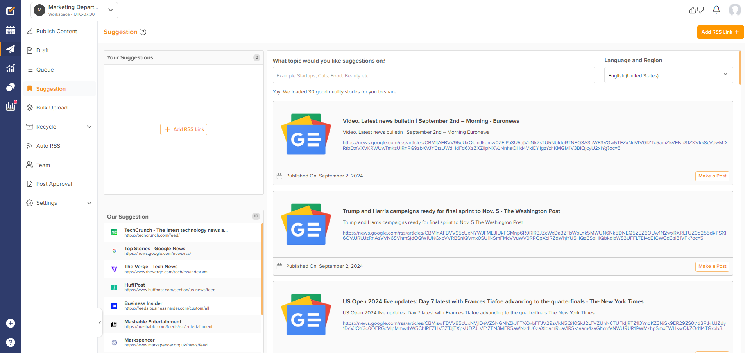Click the Markspencer feed icon
This screenshot has width=745, height=353.
(x=114, y=342)
